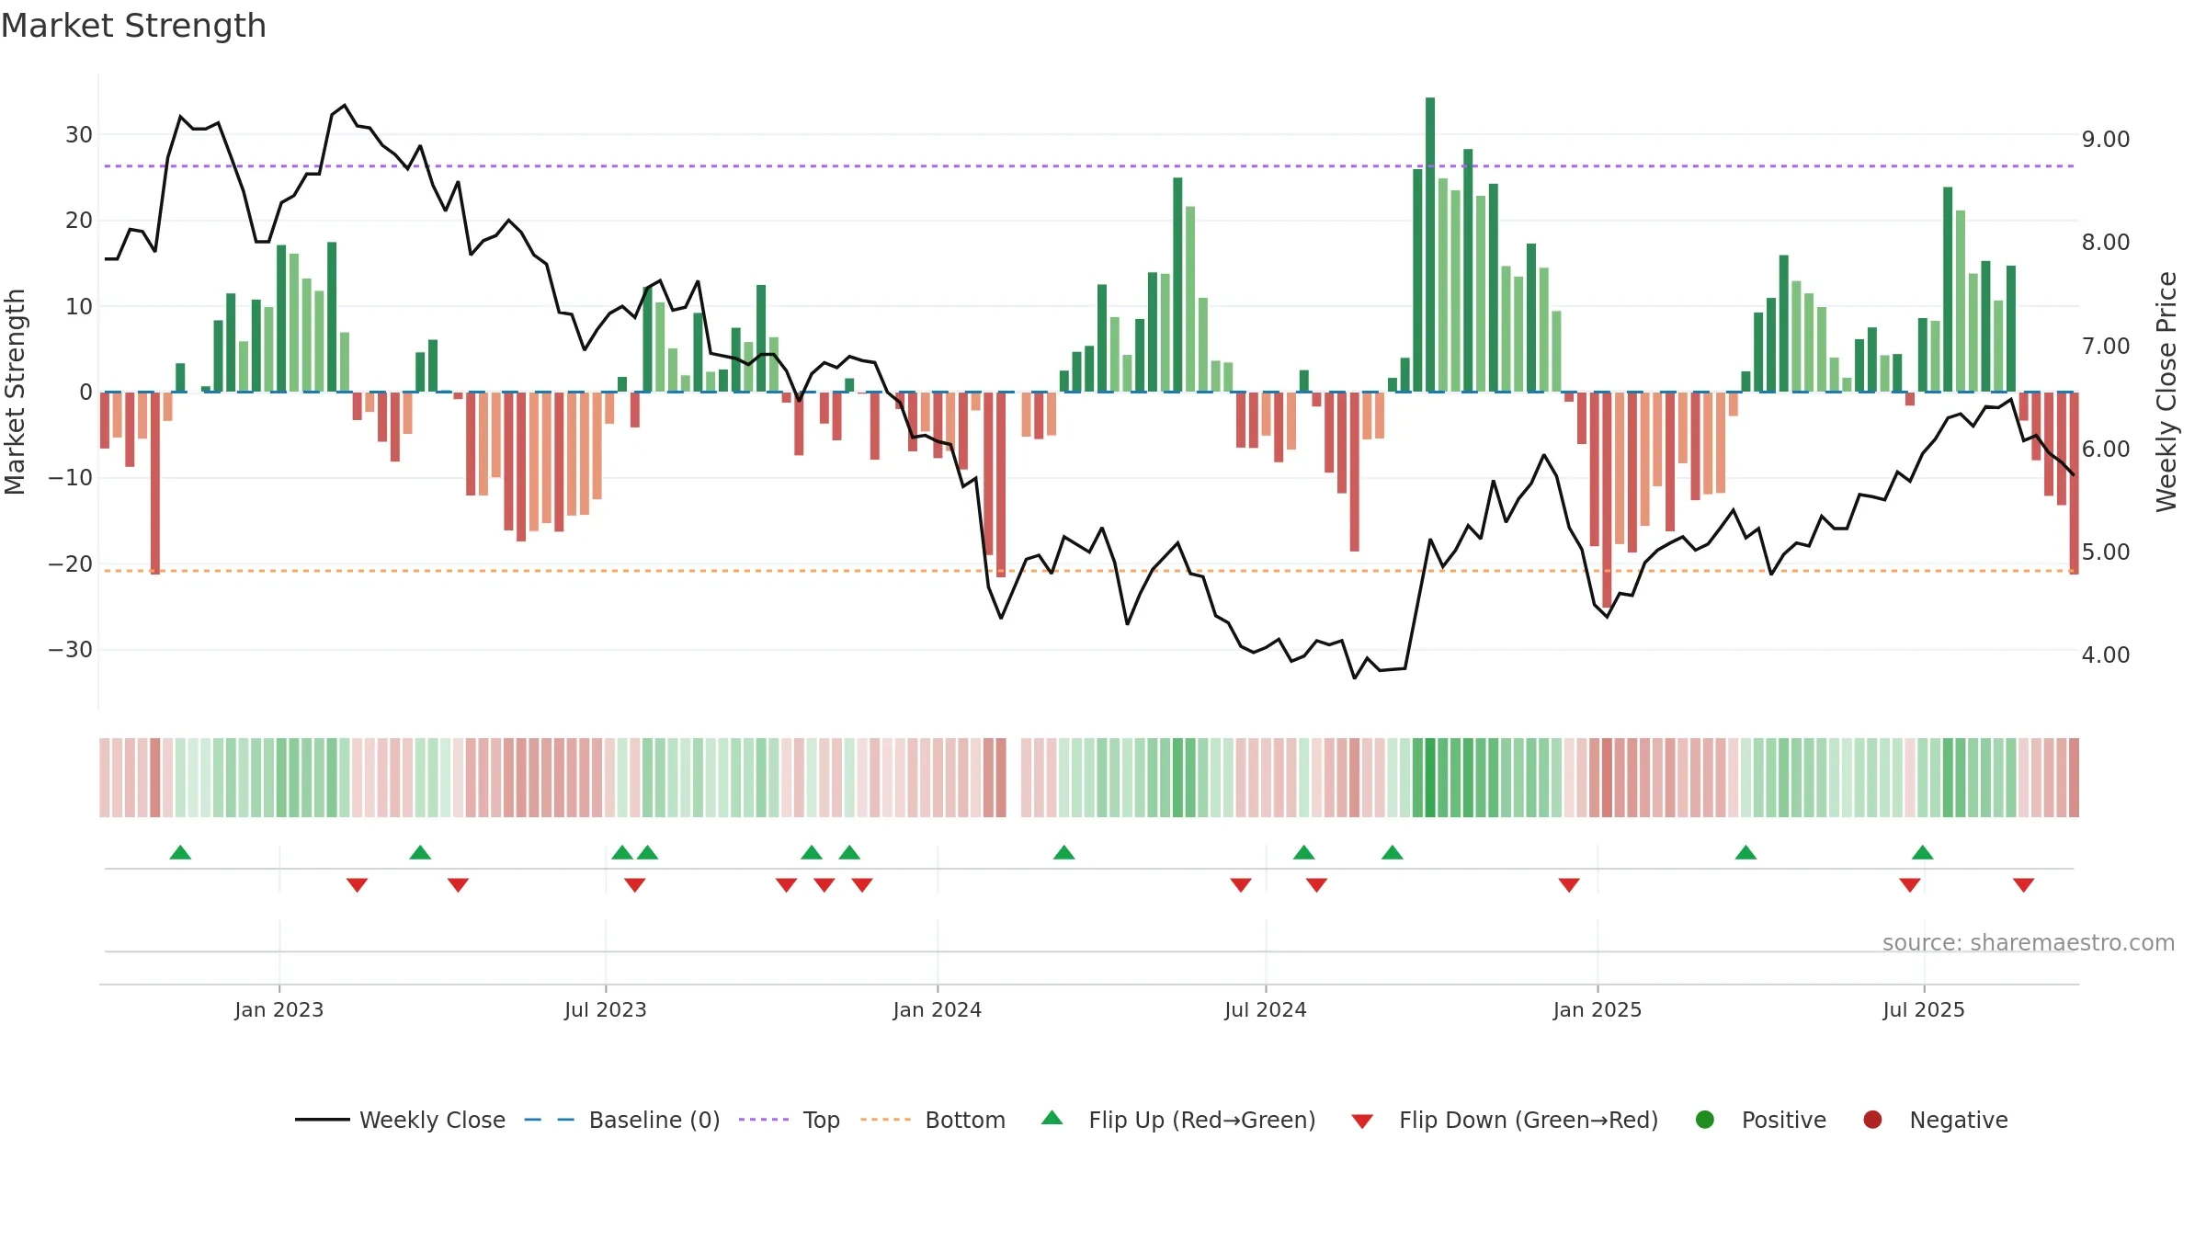Click the 'Flip Up (Red→Green)' legend label
This screenshot has height=1241, width=2206.
tap(1202, 1121)
